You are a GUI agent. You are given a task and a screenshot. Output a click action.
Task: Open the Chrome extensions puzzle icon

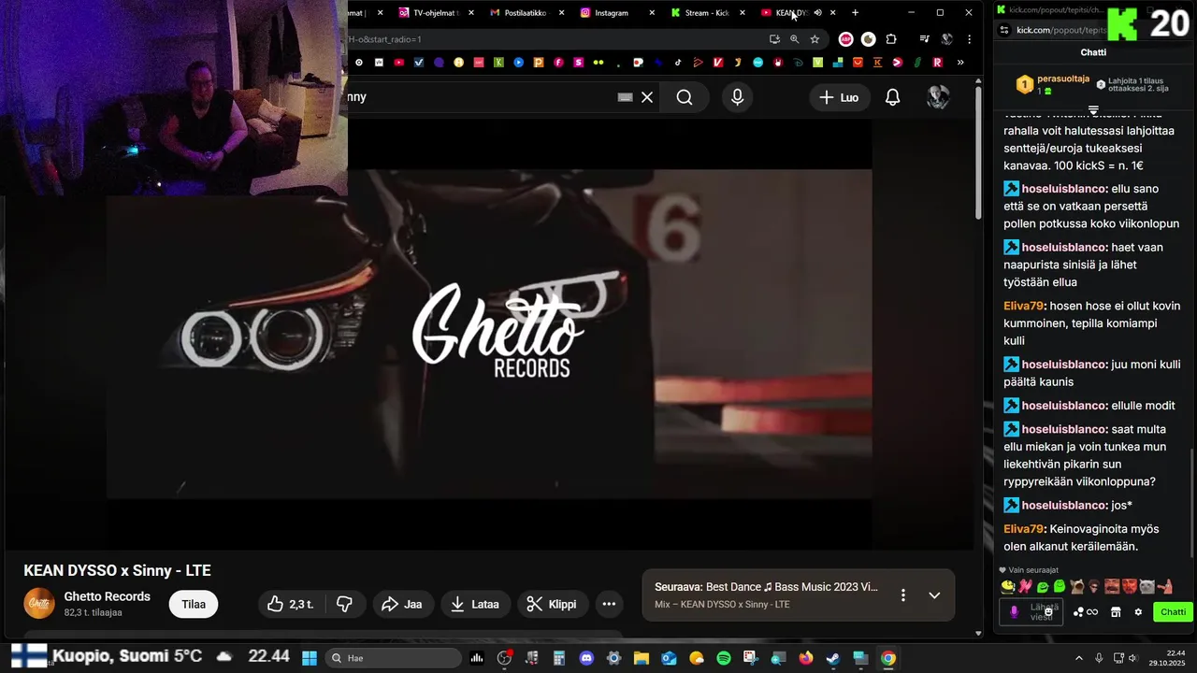pos(890,39)
